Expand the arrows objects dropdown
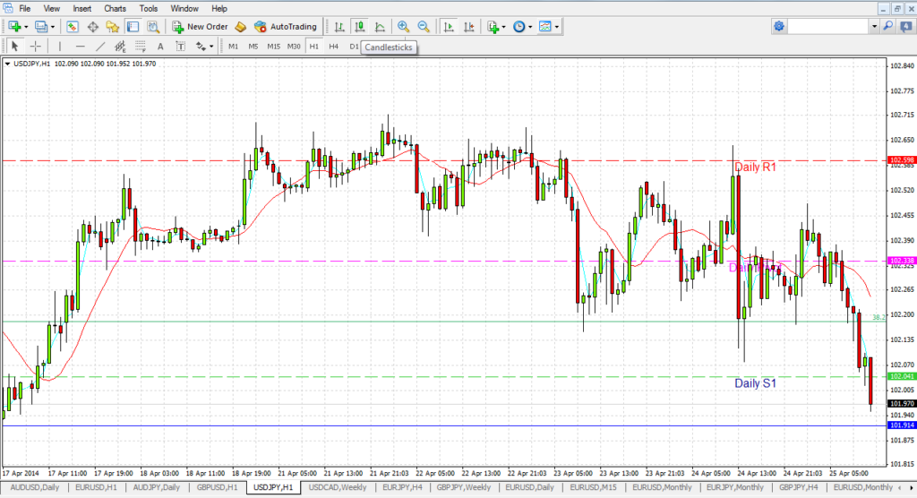Screen dimensions: 917x498 [211, 47]
